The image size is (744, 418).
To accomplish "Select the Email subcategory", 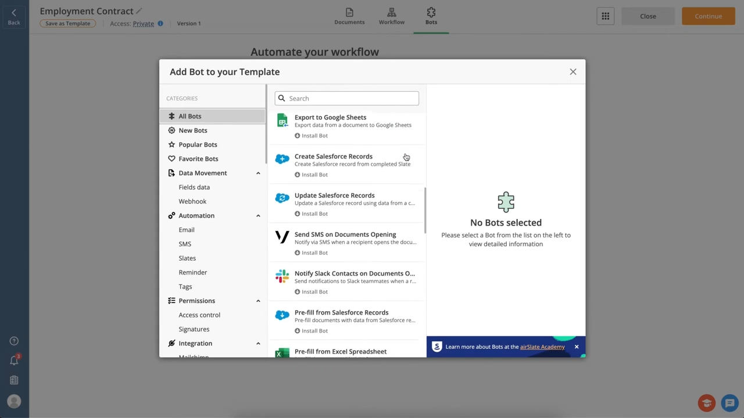I will coord(187,230).
